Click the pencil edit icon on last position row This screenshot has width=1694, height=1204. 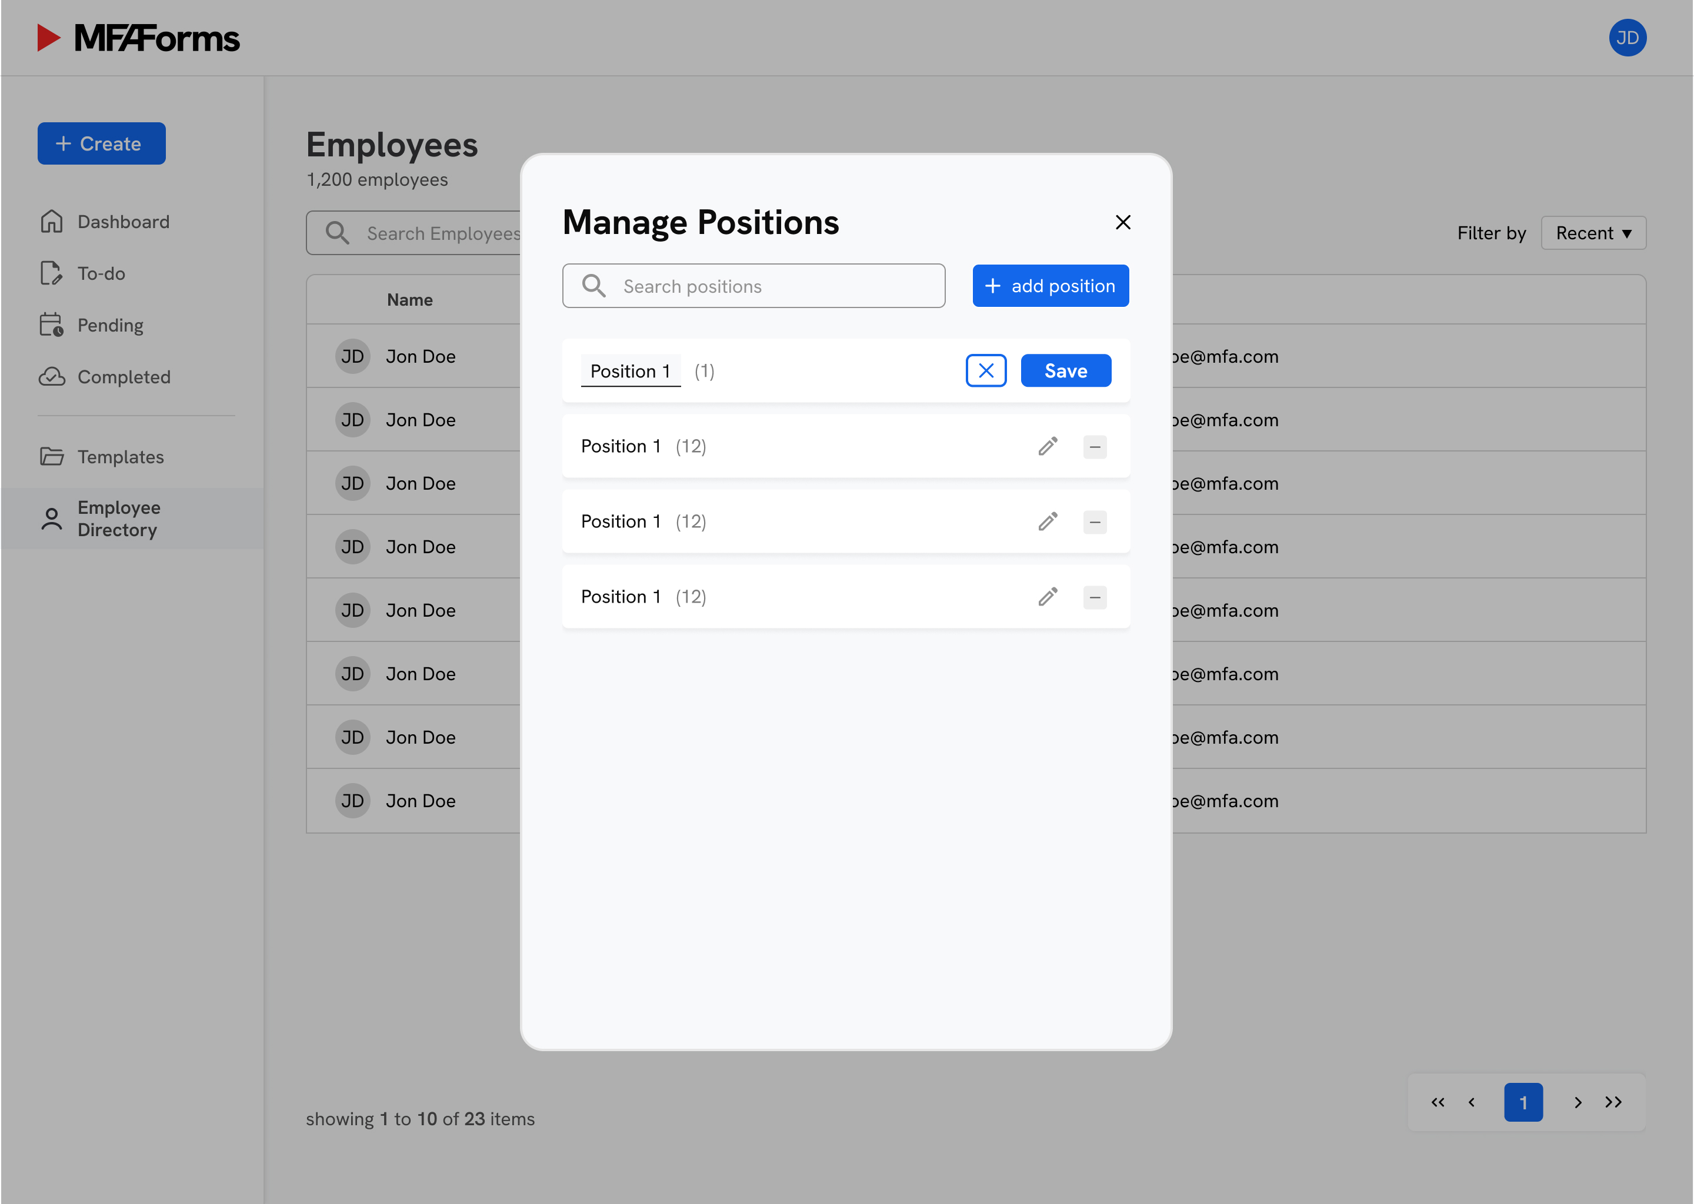coord(1047,597)
